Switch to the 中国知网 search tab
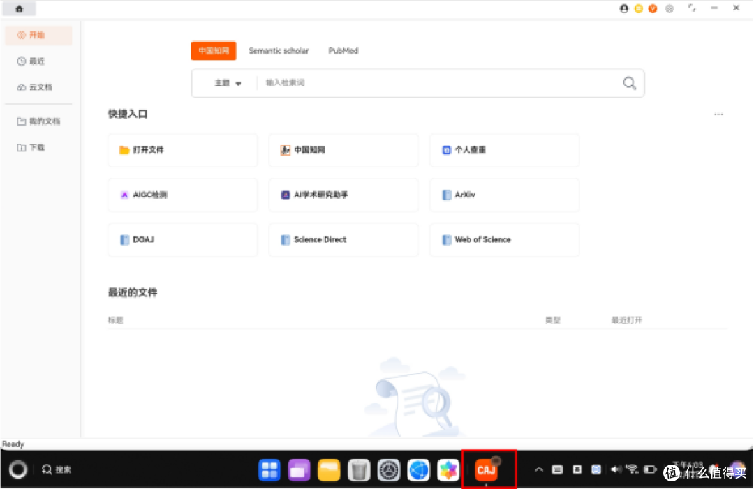This screenshot has height=489, width=754. click(214, 50)
